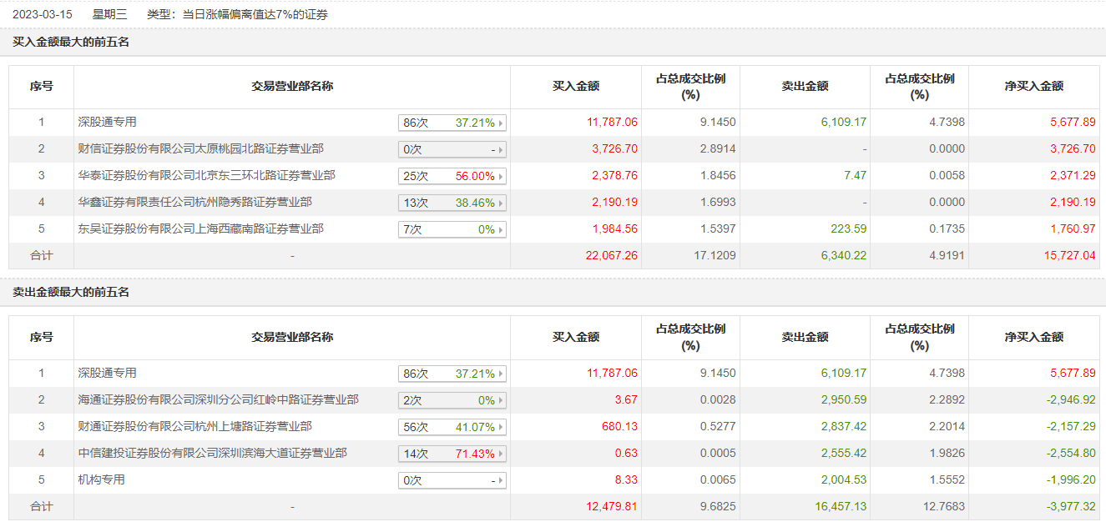Click 买入金额 column header in top table
Screen dimensions: 1106x522
576,86
